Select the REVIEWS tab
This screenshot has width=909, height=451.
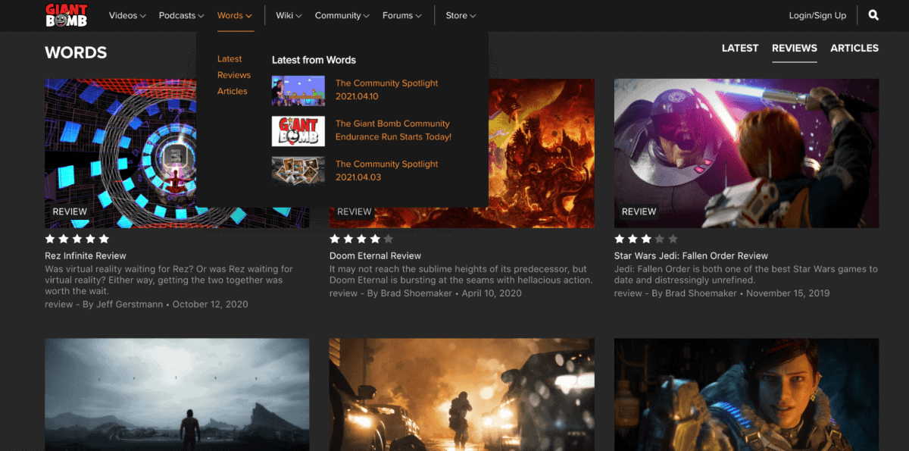pos(794,48)
